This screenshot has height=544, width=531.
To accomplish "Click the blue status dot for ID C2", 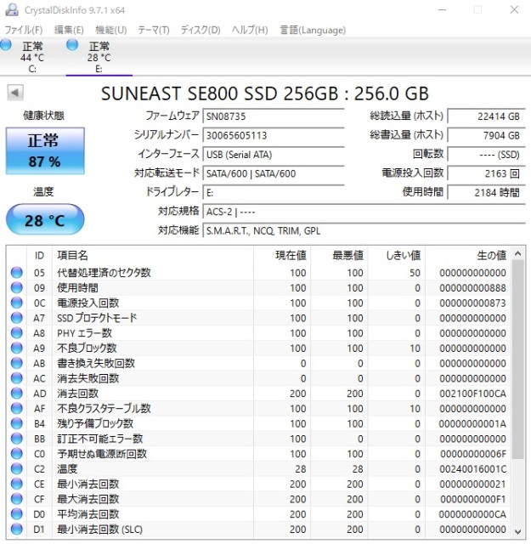I will coord(16,468).
